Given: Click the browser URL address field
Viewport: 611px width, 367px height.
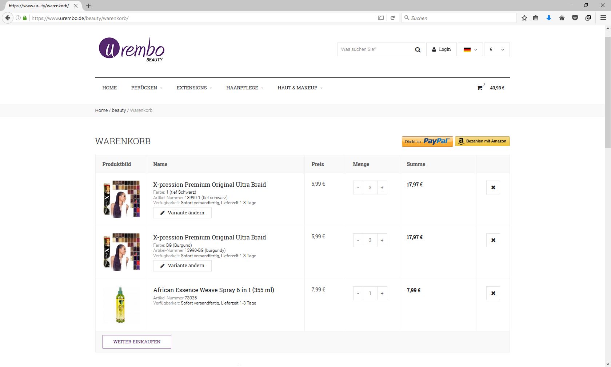Looking at the screenshot, I should [x=202, y=18].
